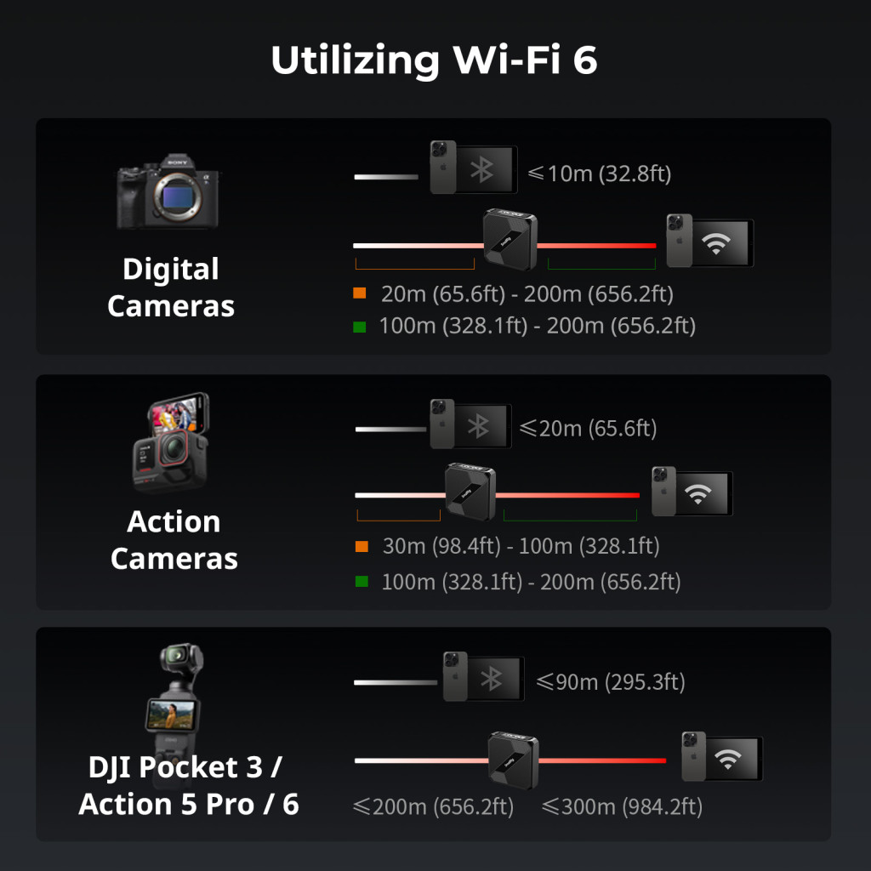Open the action camera product image

coord(169,441)
